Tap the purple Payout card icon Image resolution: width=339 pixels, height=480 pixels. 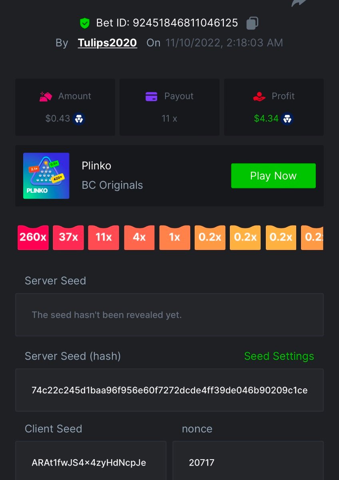click(152, 96)
